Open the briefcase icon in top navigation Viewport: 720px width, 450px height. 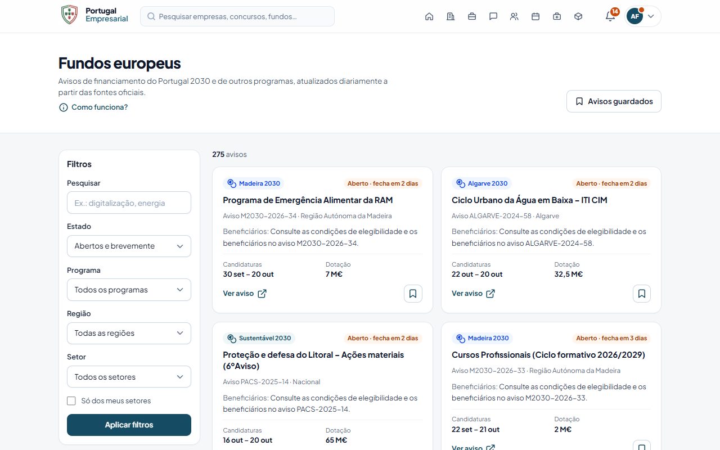coord(472,16)
